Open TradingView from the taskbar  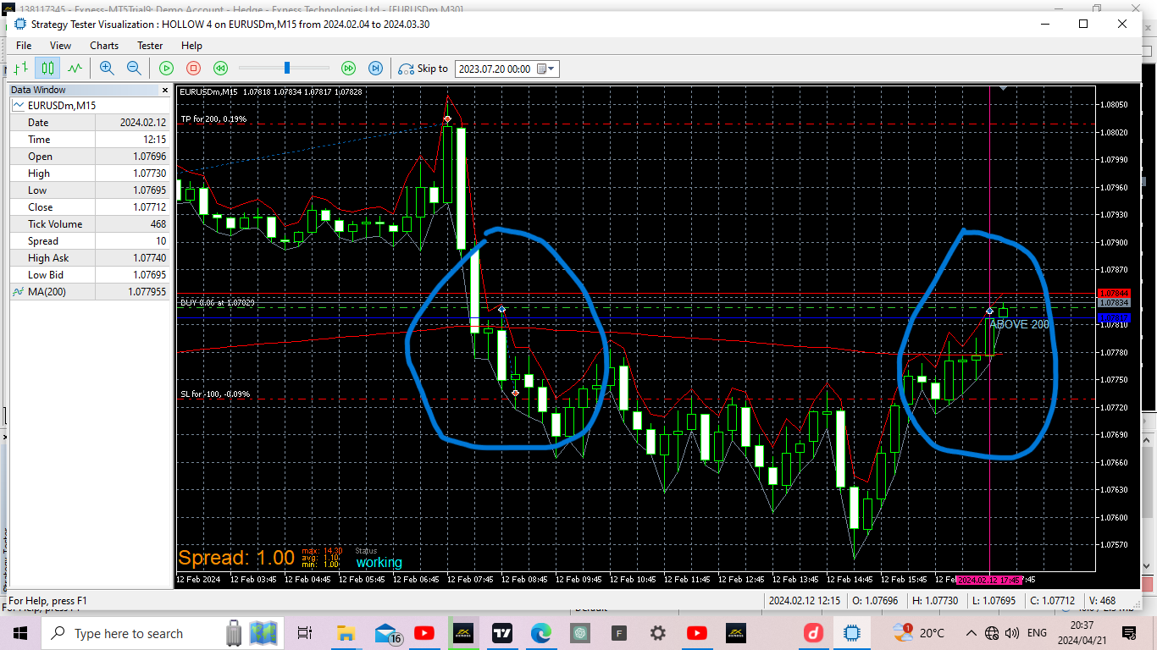point(502,633)
